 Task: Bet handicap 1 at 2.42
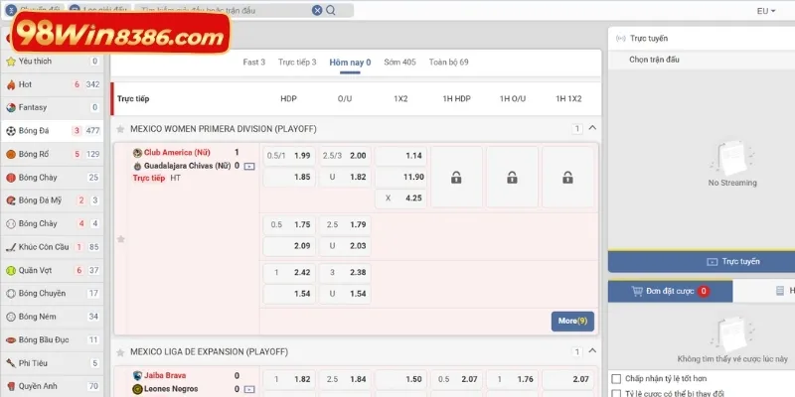[289, 272]
